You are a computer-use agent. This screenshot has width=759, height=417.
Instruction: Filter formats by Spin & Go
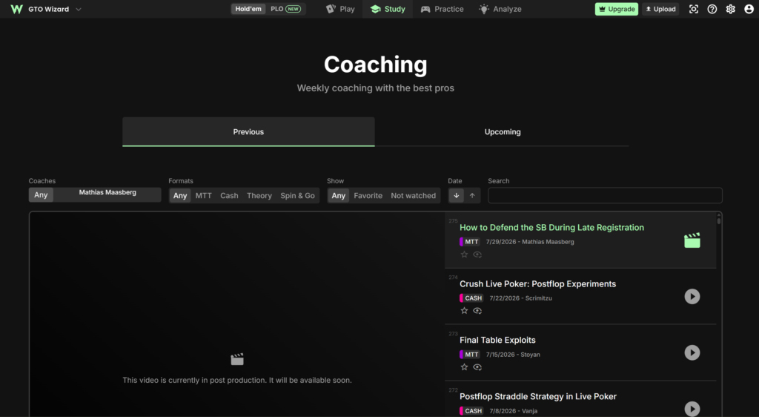pos(297,196)
